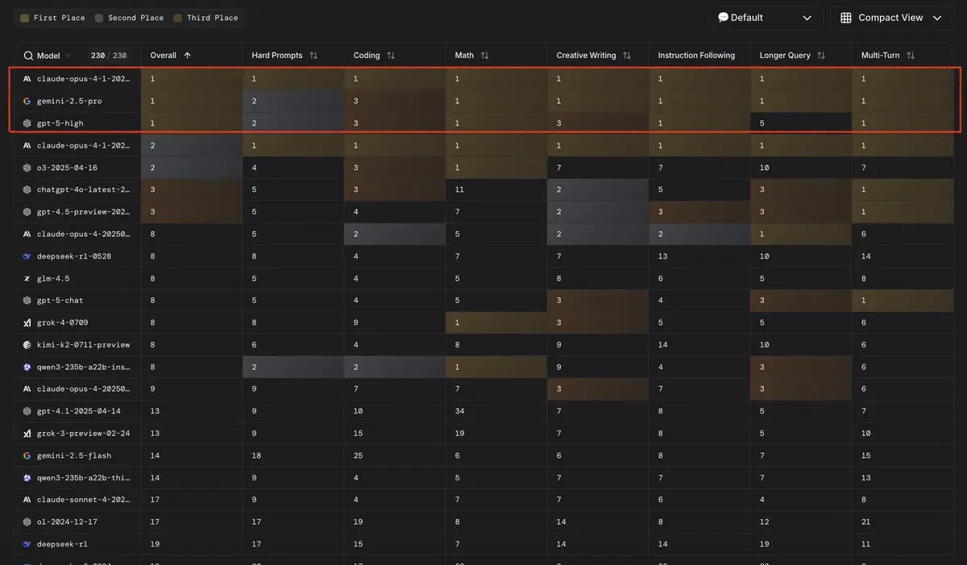Screen dimensions: 967x565
Task: Click the xAI logo beside grok-3-preview-02-24
Action: click(27, 434)
